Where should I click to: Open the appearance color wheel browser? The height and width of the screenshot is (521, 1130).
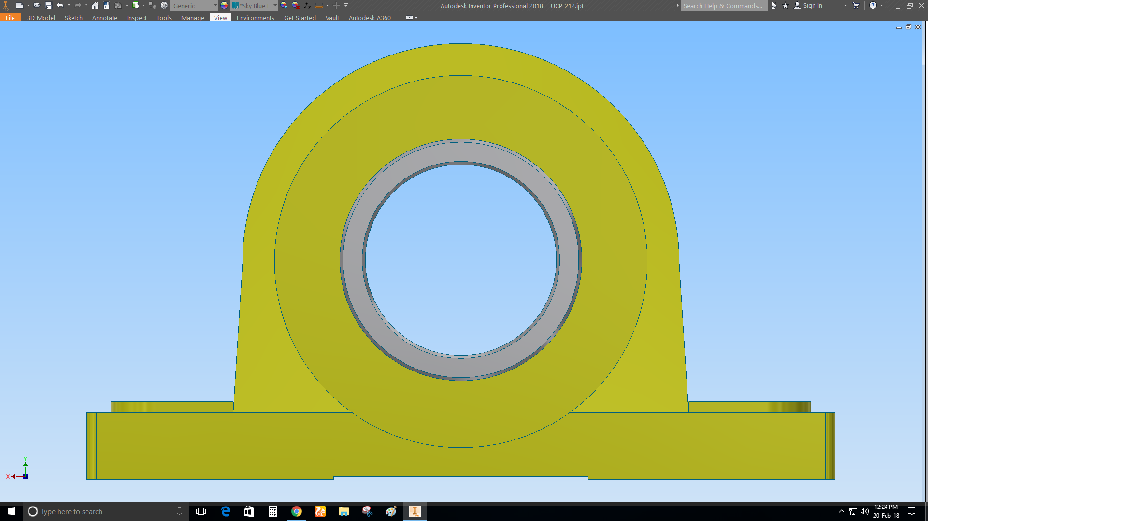tap(224, 5)
